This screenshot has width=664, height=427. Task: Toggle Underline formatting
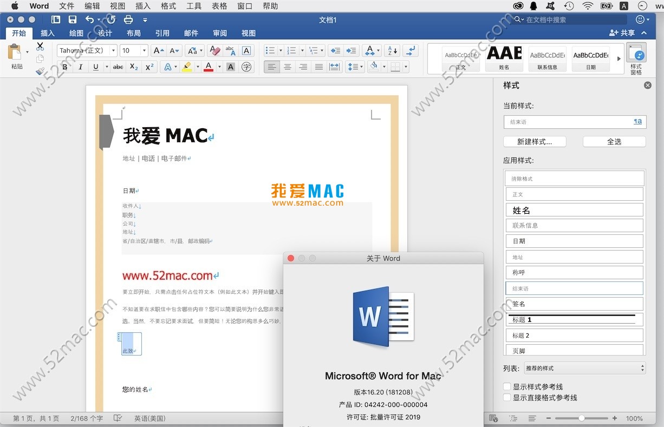96,67
